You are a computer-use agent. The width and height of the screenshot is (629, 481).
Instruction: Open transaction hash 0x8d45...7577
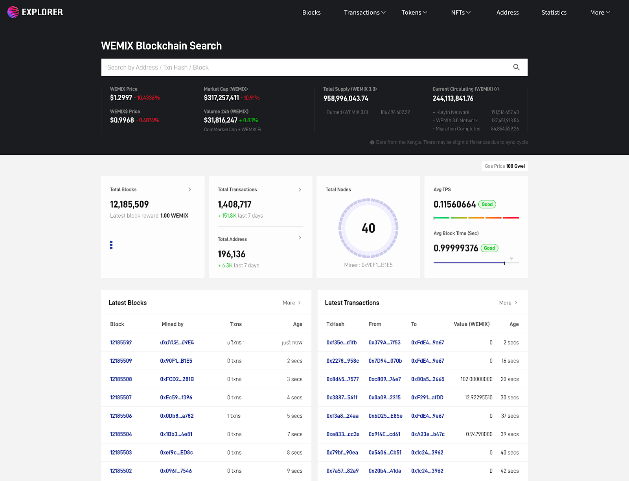(343, 379)
